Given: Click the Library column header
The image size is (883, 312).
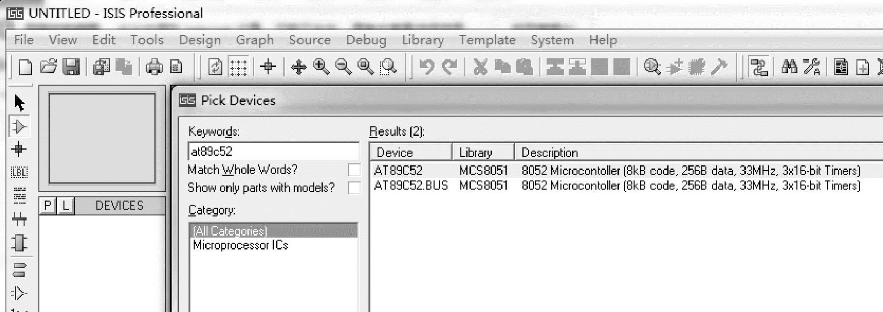Looking at the screenshot, I should tap(483, 152).
